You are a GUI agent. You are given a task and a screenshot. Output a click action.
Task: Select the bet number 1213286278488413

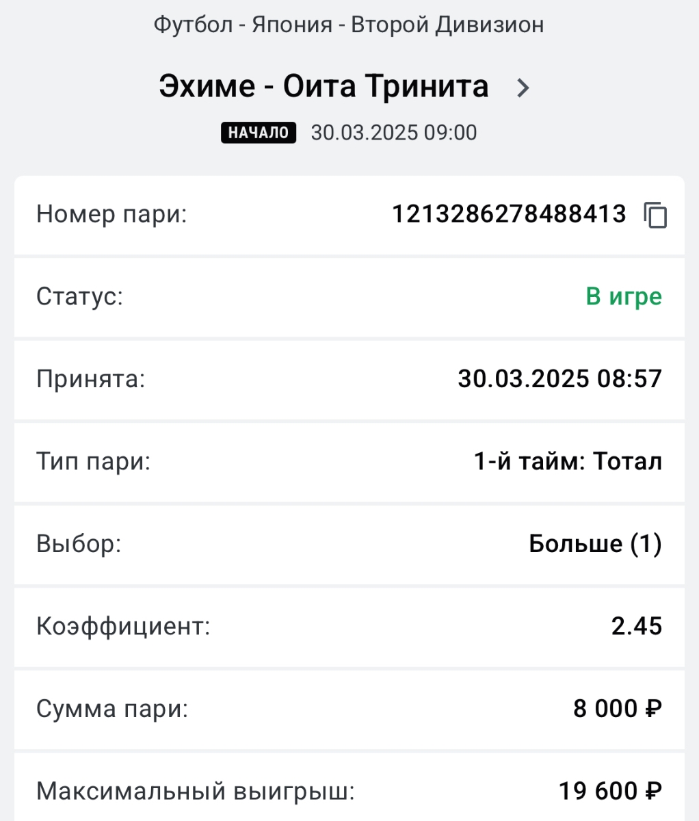click(509, 214)
